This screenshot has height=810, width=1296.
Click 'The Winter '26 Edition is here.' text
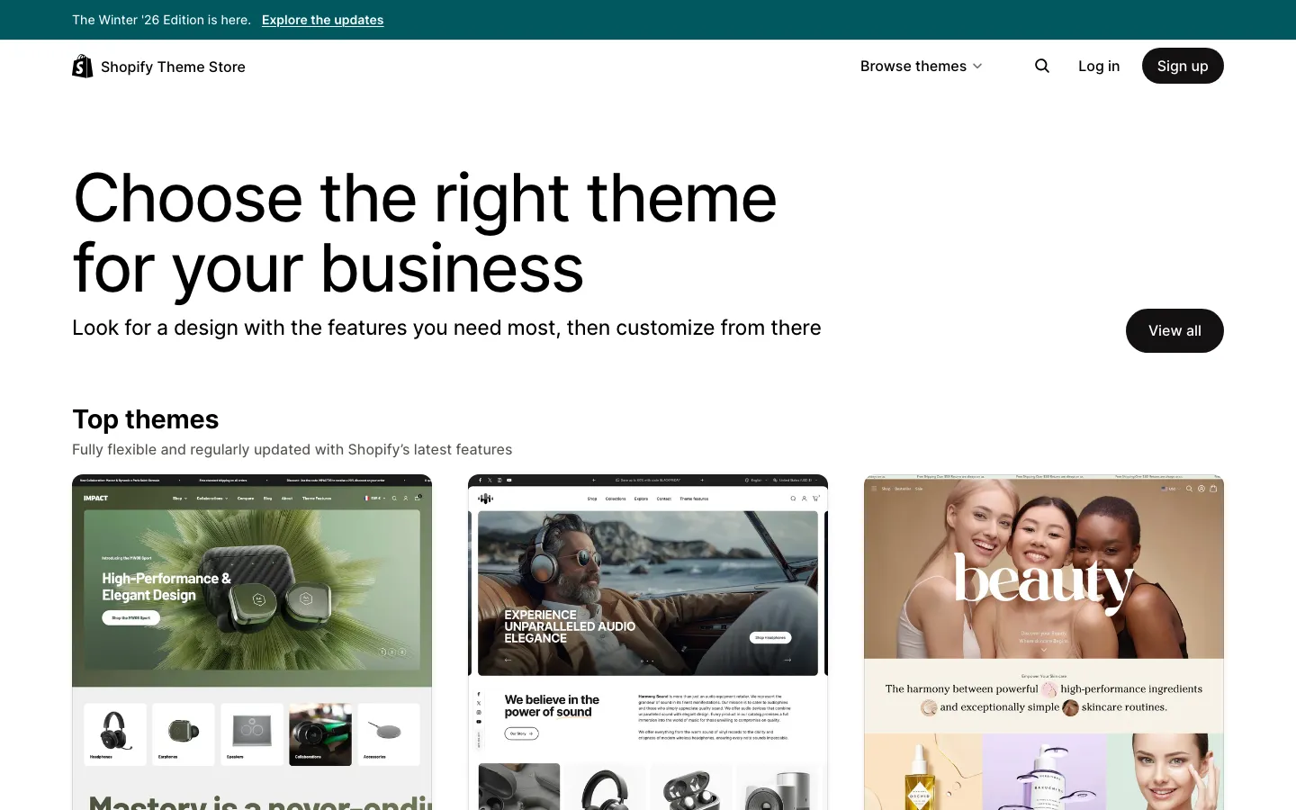point(161,20)
